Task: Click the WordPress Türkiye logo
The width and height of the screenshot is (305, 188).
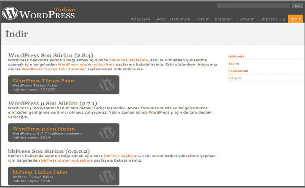Action: 38,13
